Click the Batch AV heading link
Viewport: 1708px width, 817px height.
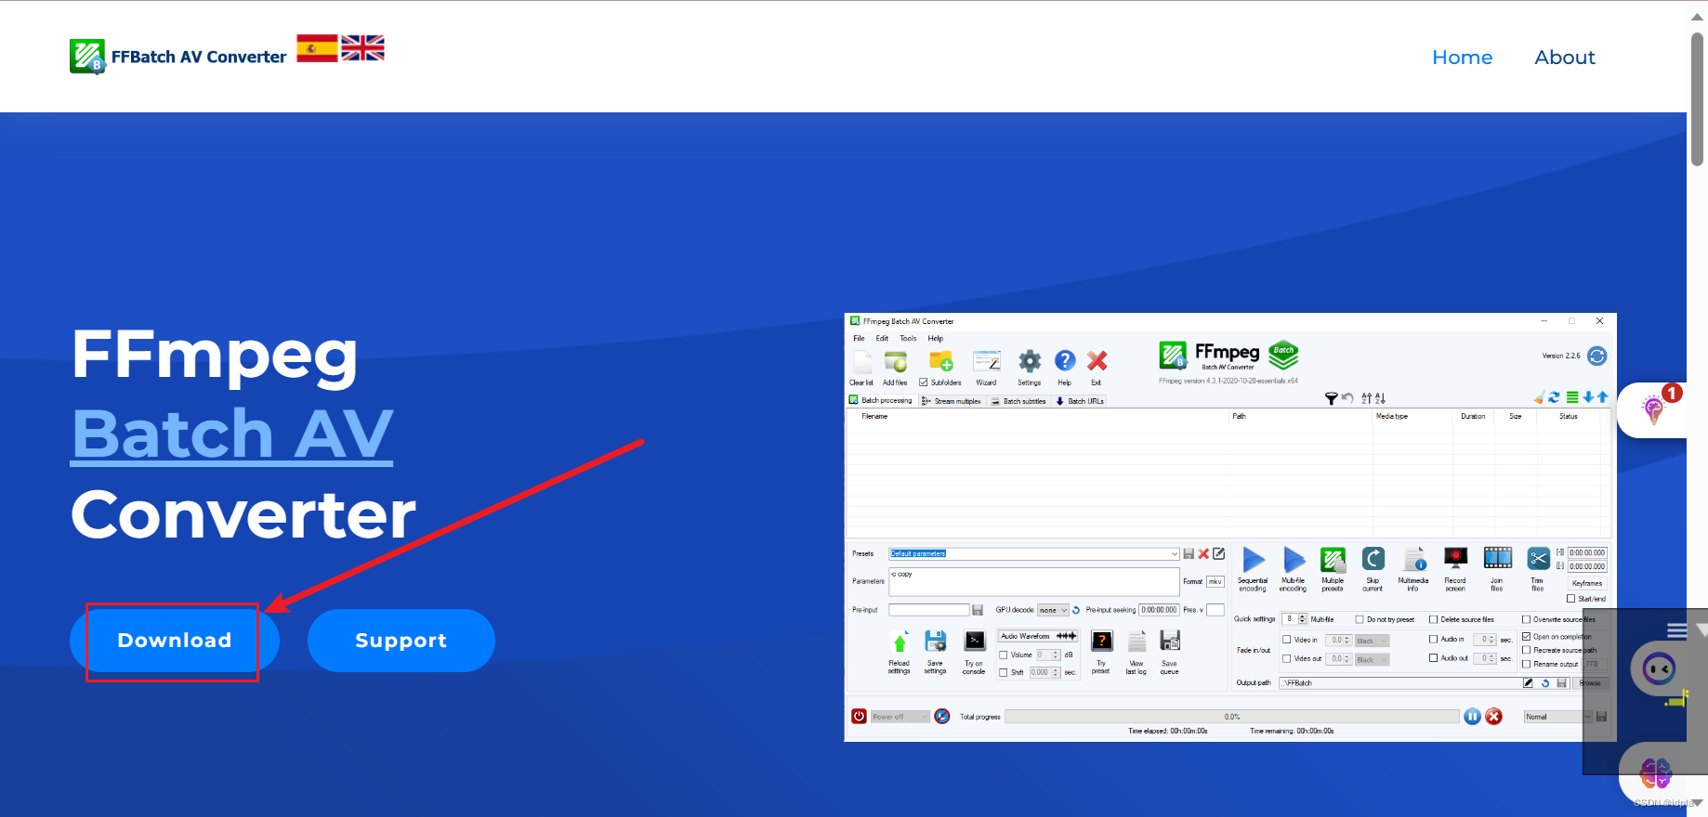coord(232,434)
